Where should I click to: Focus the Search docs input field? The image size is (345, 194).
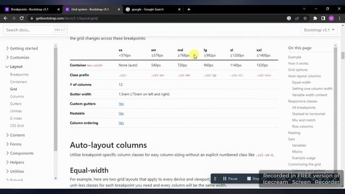click(x=35, y=30)
